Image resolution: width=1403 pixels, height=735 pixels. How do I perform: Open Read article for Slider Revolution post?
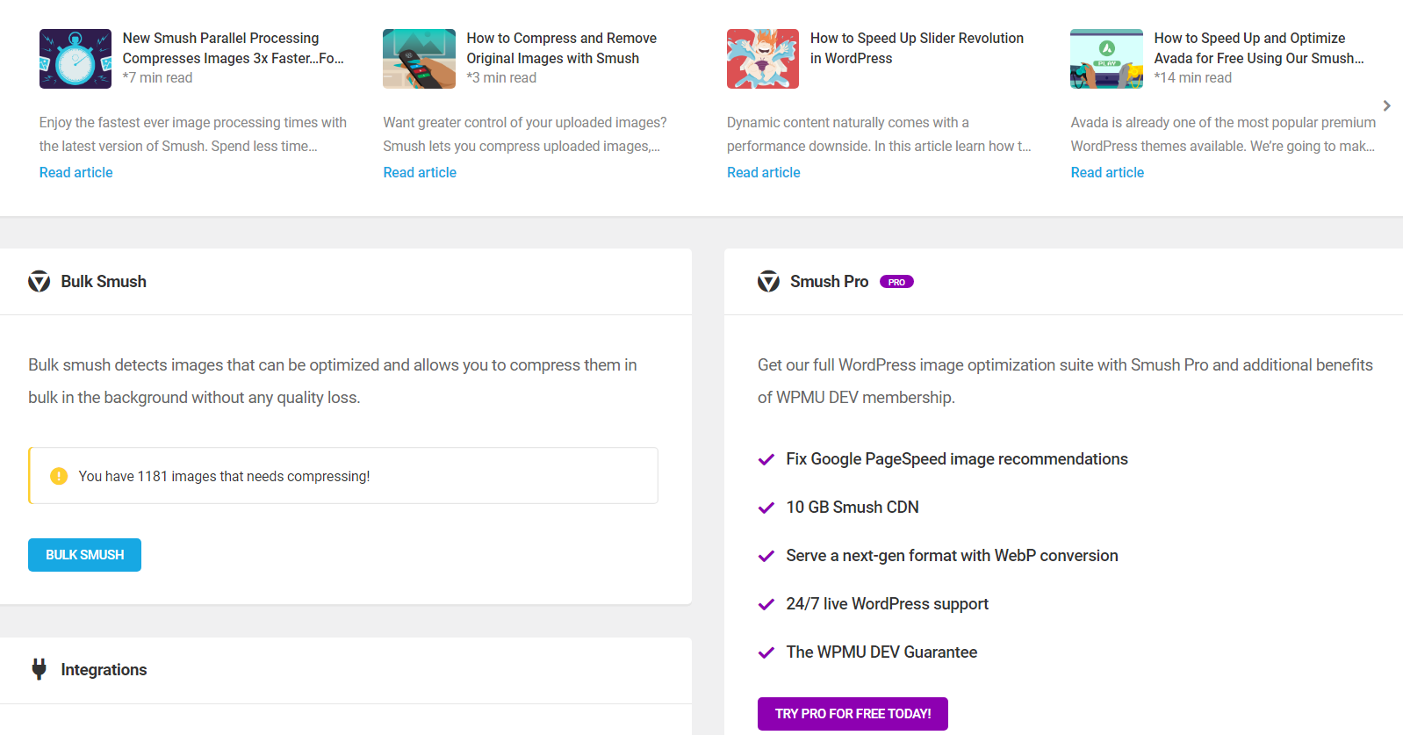pyautogui.click(x=763, y=172)
